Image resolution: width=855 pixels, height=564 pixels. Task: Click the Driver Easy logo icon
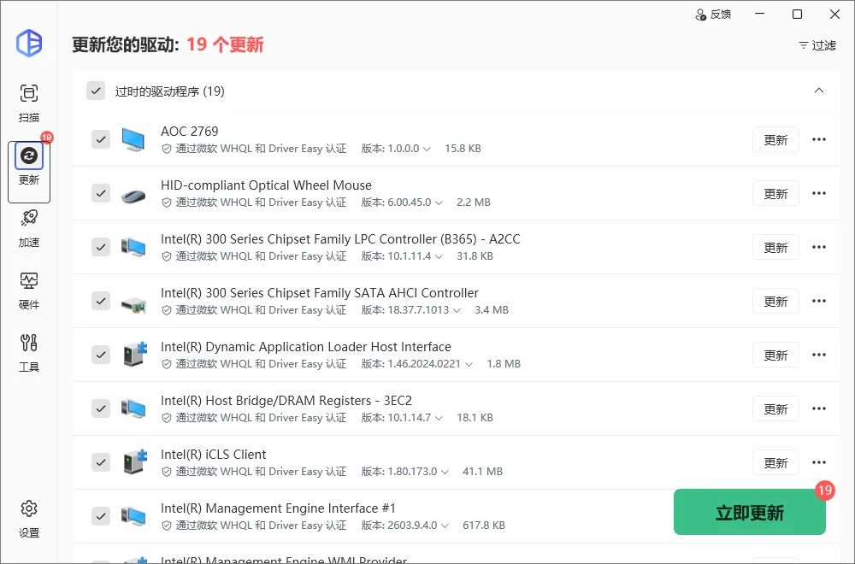tap(29, 43)
